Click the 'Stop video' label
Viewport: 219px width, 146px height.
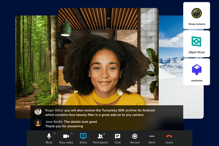coord(66,142)
